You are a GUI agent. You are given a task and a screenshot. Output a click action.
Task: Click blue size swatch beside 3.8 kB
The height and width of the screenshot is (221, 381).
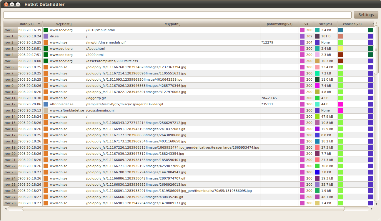317,172
